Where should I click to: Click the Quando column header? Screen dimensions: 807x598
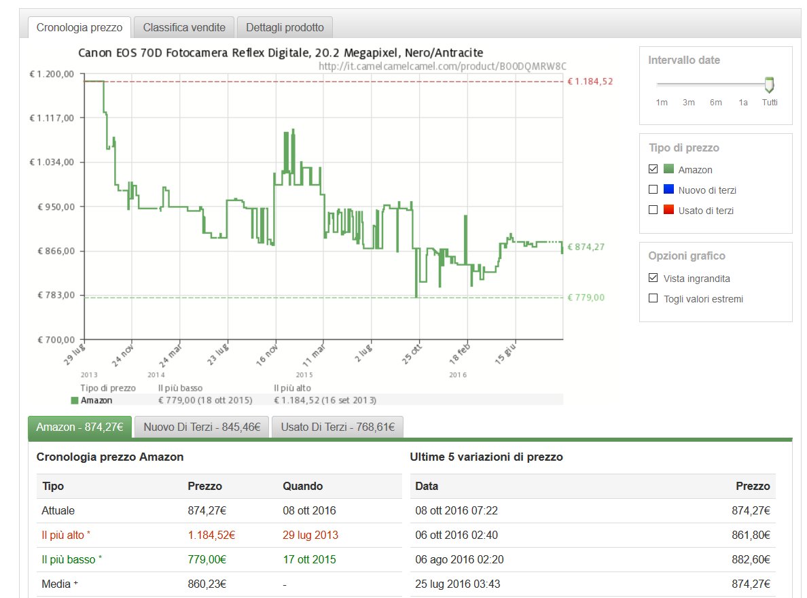point(303,487)
